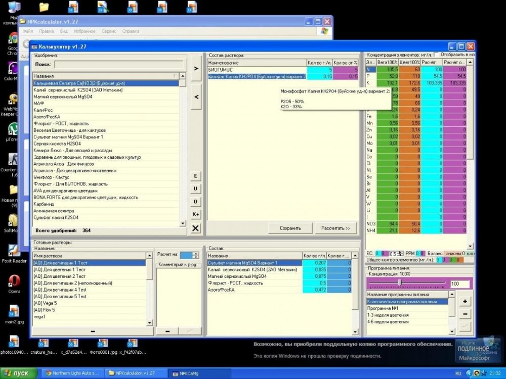Expand the Названия column sort arrow

pyautogui.click(x=175, y=76)
